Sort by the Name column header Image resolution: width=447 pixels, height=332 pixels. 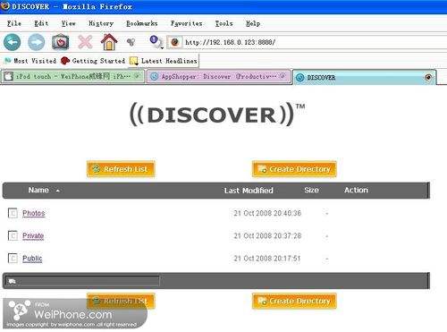point(38,190)
